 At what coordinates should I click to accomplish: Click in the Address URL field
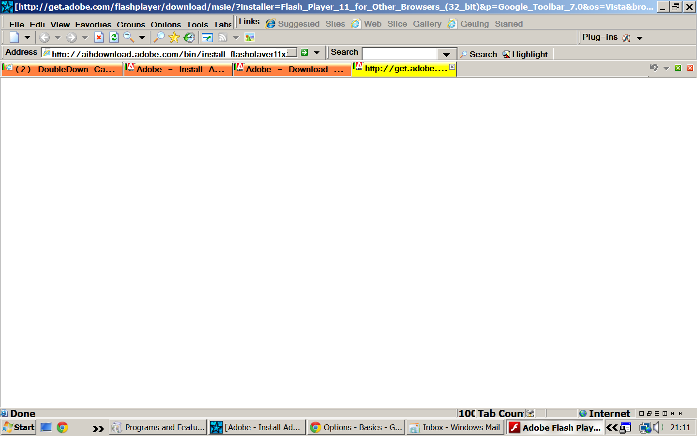pos(170,53)
